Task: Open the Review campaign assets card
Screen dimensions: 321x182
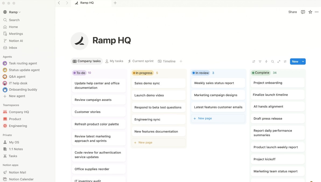Action: point(99,100)
